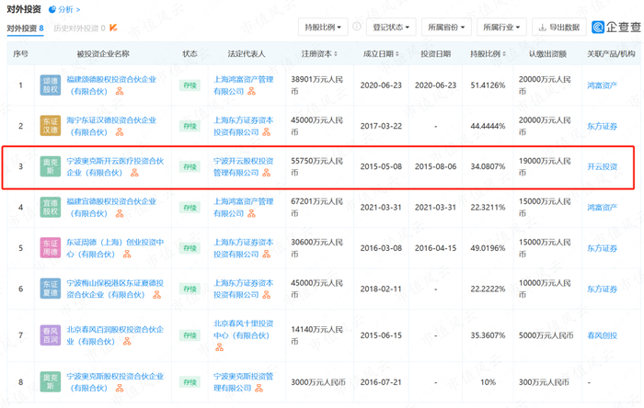The image size is (644, 408).
Task: Open logo of 东证周德（上海）创业投资中心
Action: pyautogui.click(x=51, y=248)
